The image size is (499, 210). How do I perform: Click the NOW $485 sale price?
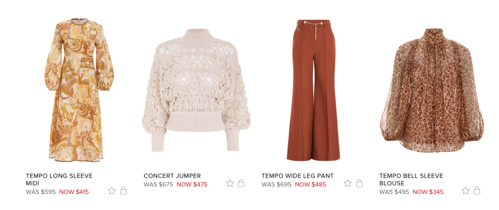[x=310, y=185]
